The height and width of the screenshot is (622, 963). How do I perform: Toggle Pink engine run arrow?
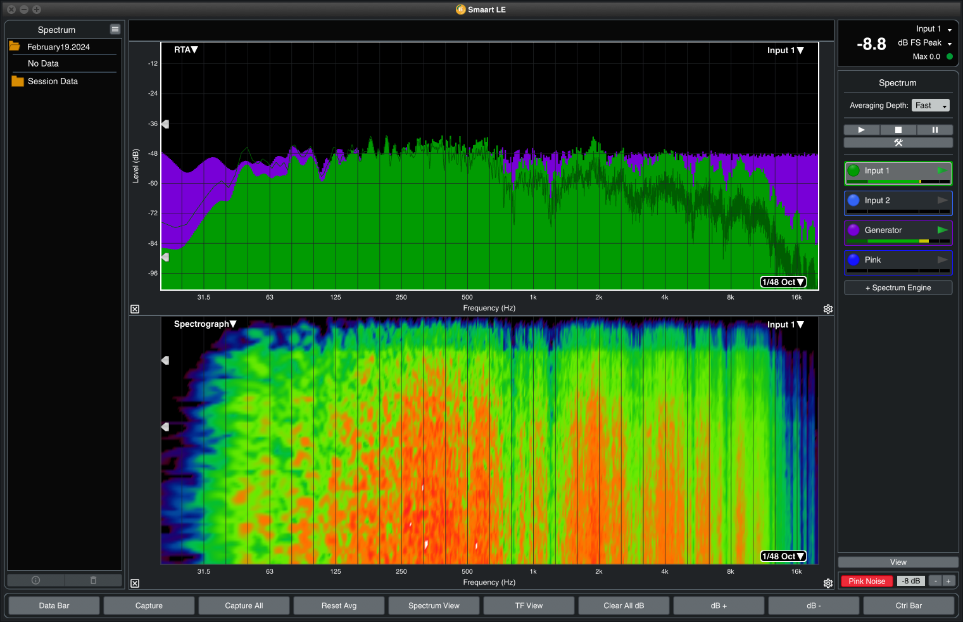pos(942,260)
